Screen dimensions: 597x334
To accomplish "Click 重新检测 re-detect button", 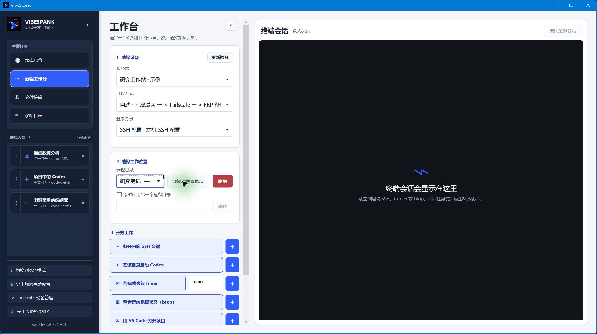I will pos(220,58).
